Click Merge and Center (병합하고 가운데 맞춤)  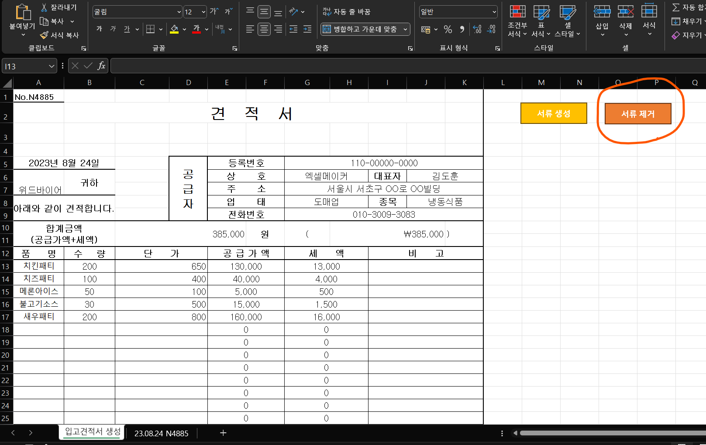click(x=361, y=29)
